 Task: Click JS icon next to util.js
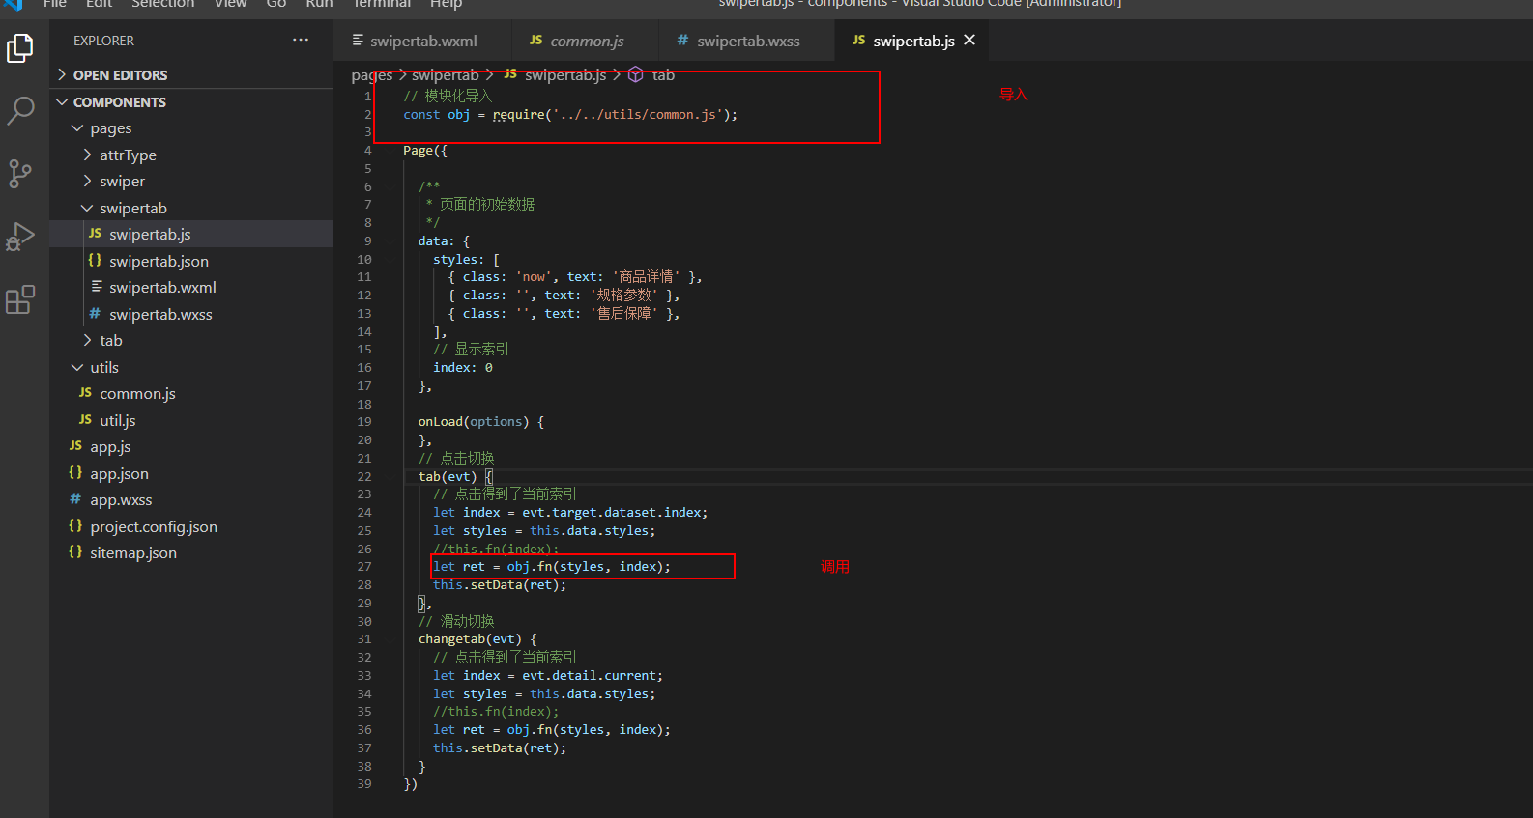(85, 419)
